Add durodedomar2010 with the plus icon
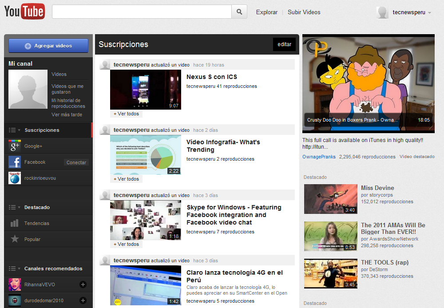 [x=83, y=300]
